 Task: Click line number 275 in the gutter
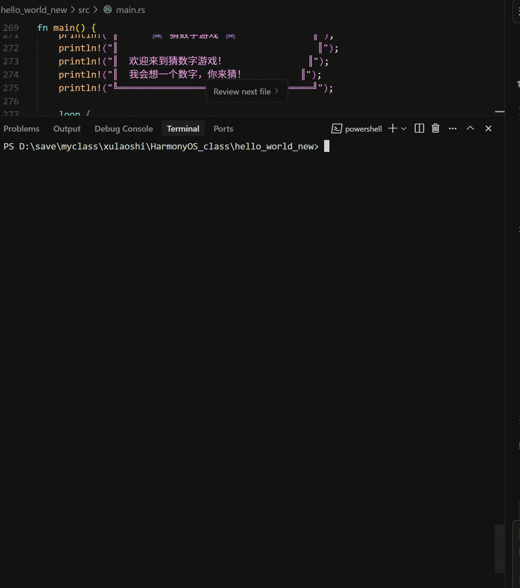[x=11, y=88]
